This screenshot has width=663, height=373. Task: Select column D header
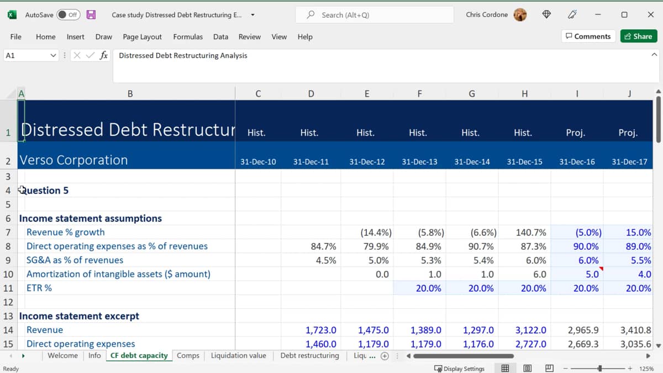coord(311,94)
